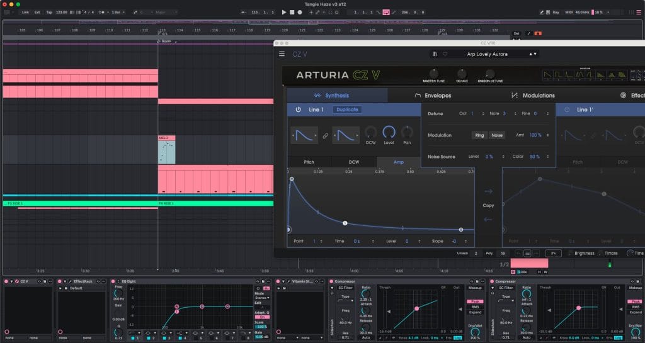Switch to the Modulations tab
645x343 pixels.
click(534, 95)
